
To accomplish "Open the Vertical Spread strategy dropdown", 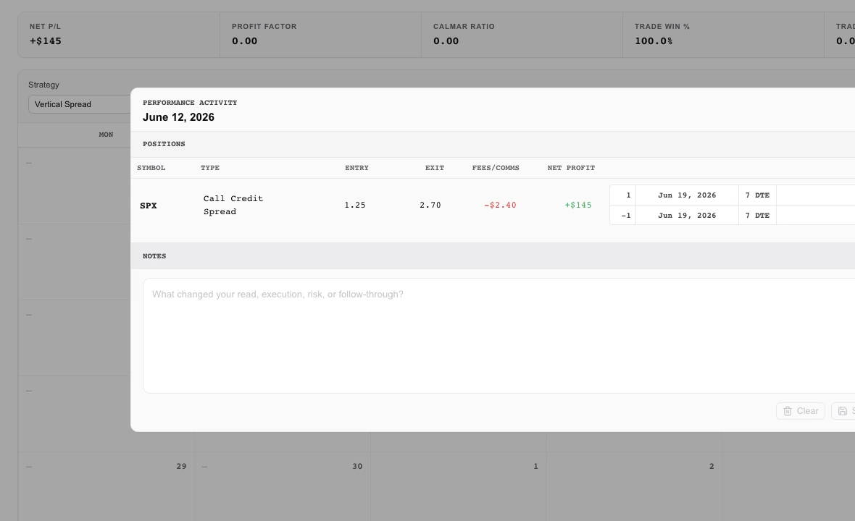I will (80, 104).
